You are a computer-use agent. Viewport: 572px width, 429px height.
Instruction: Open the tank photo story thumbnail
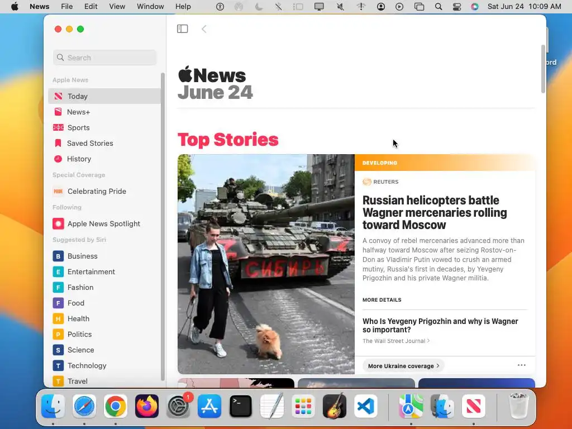pyautogui.click(x=266, y=264)
